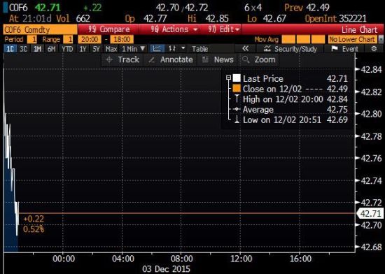Select the High on 12/02 legend marker
385x274 pixels.
coord(237,99)
